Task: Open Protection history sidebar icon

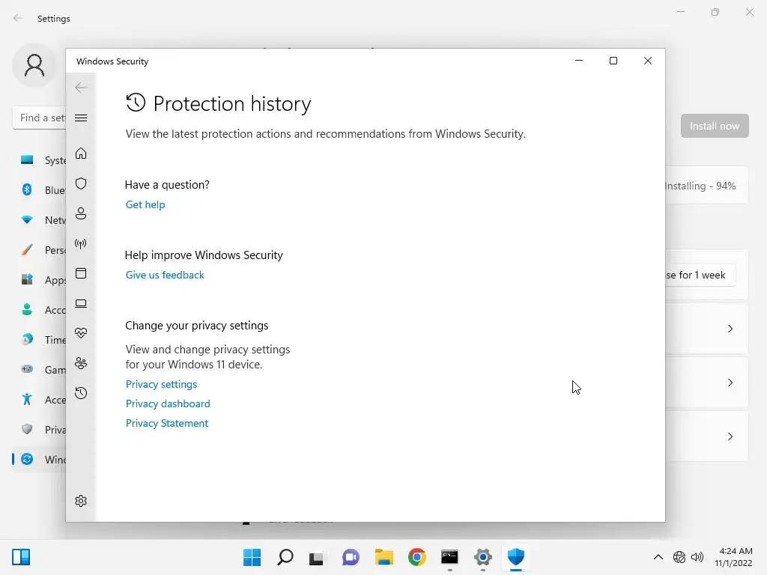Action: click(81, 393)
